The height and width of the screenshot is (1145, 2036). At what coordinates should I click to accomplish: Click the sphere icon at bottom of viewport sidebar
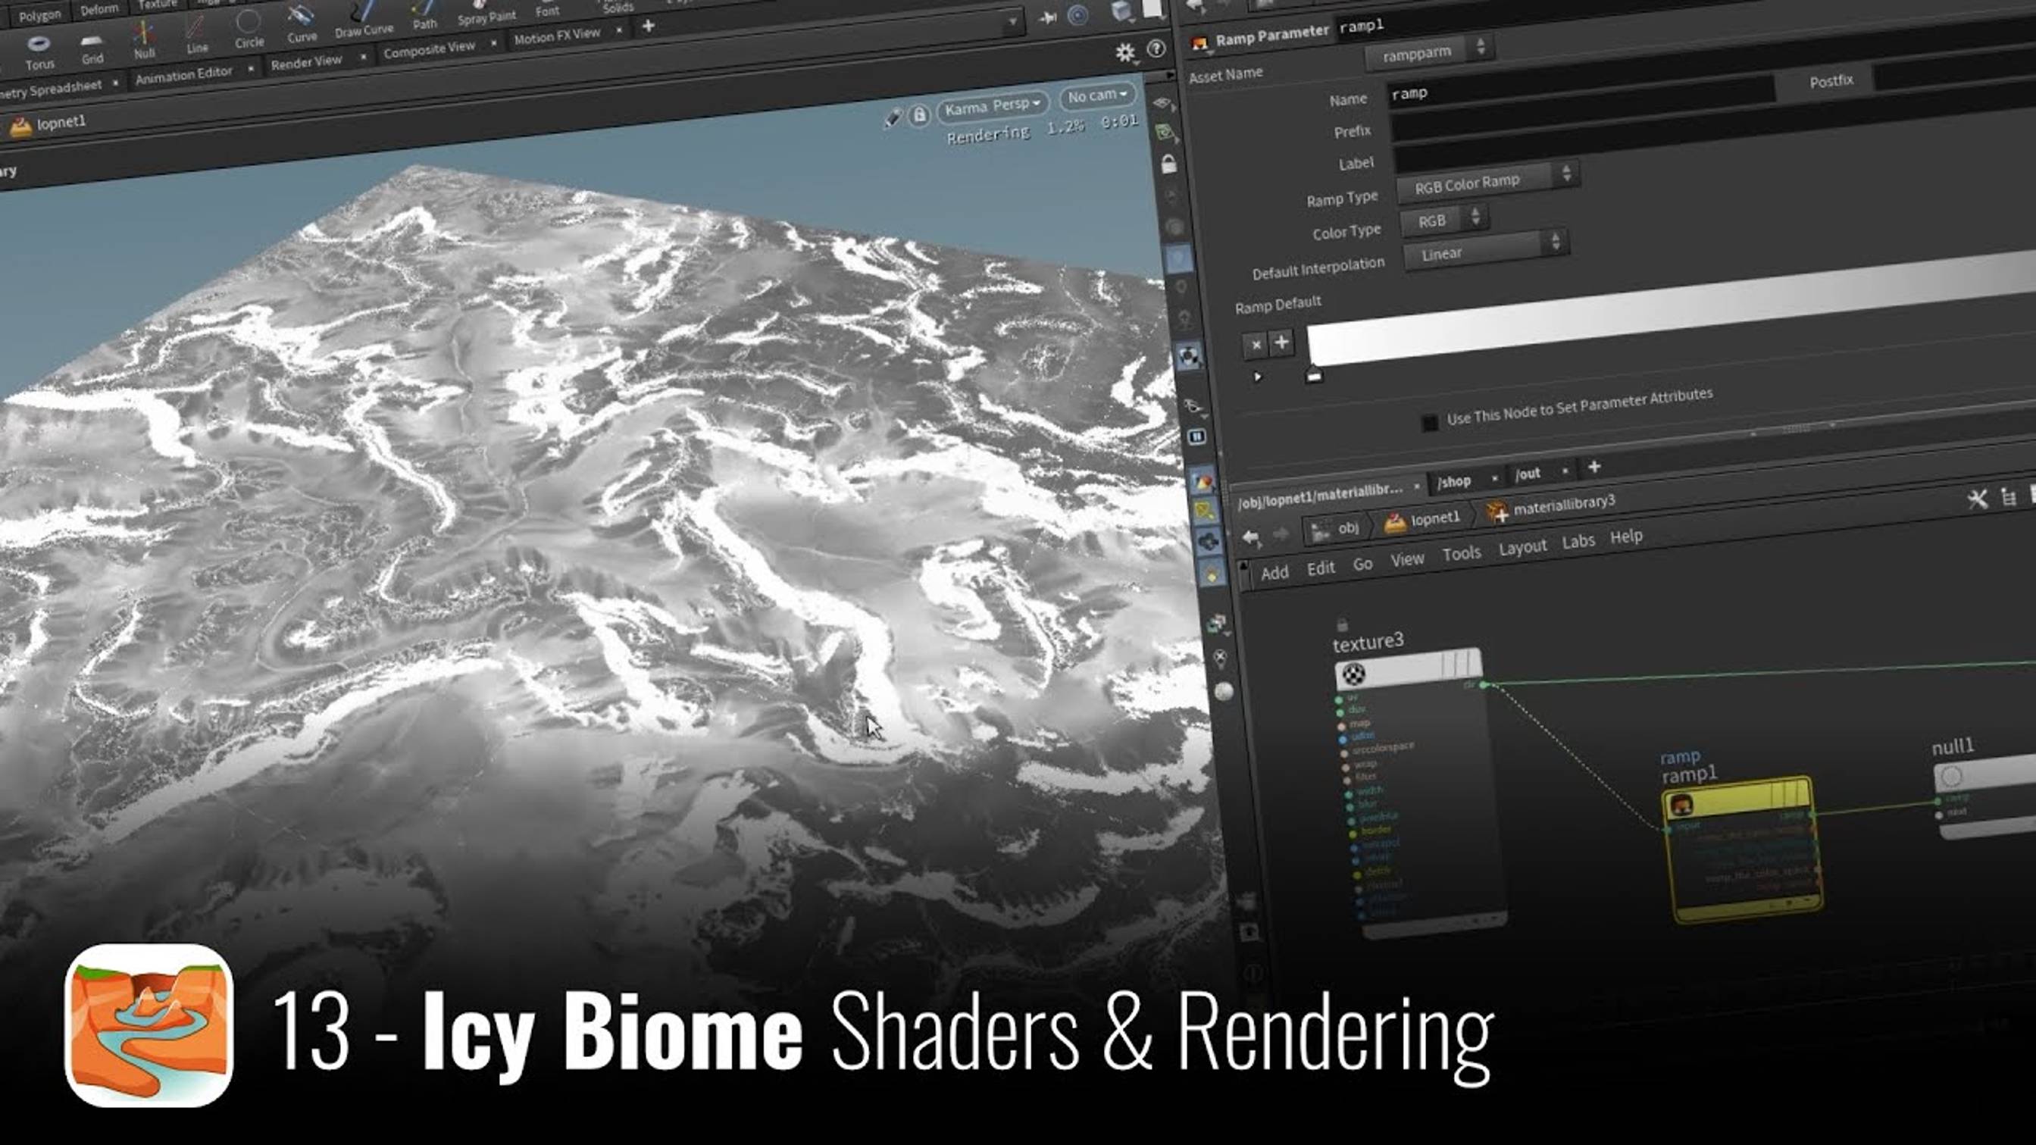(1224, 692)
